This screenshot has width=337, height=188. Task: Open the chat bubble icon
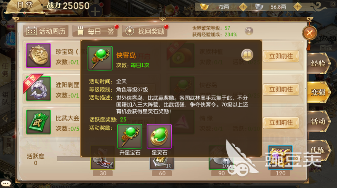[x=6, y=183]
